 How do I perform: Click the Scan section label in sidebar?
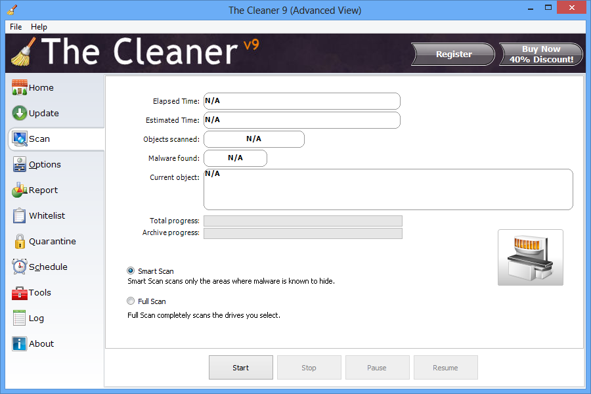coord(39,139)
